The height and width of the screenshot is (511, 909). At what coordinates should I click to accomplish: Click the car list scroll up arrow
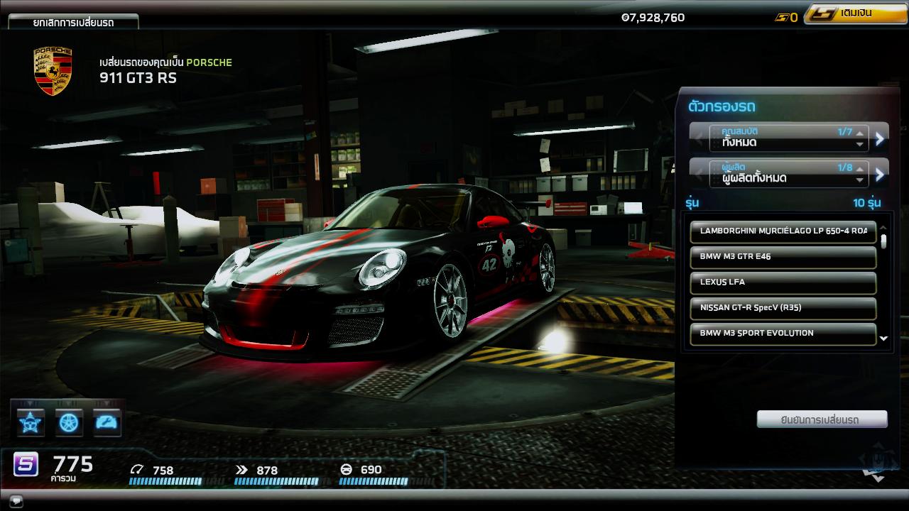[883, 228]
